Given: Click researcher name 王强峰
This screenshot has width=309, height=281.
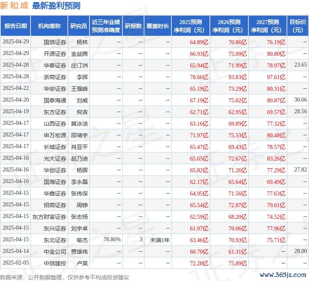Looking at the screenshot, I should click(79, 89).
